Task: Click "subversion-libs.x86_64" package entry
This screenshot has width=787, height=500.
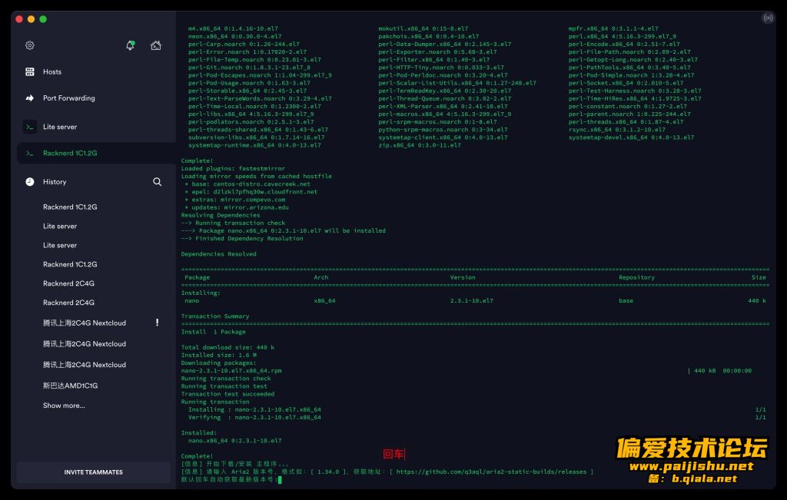Action: coord(257,137)
